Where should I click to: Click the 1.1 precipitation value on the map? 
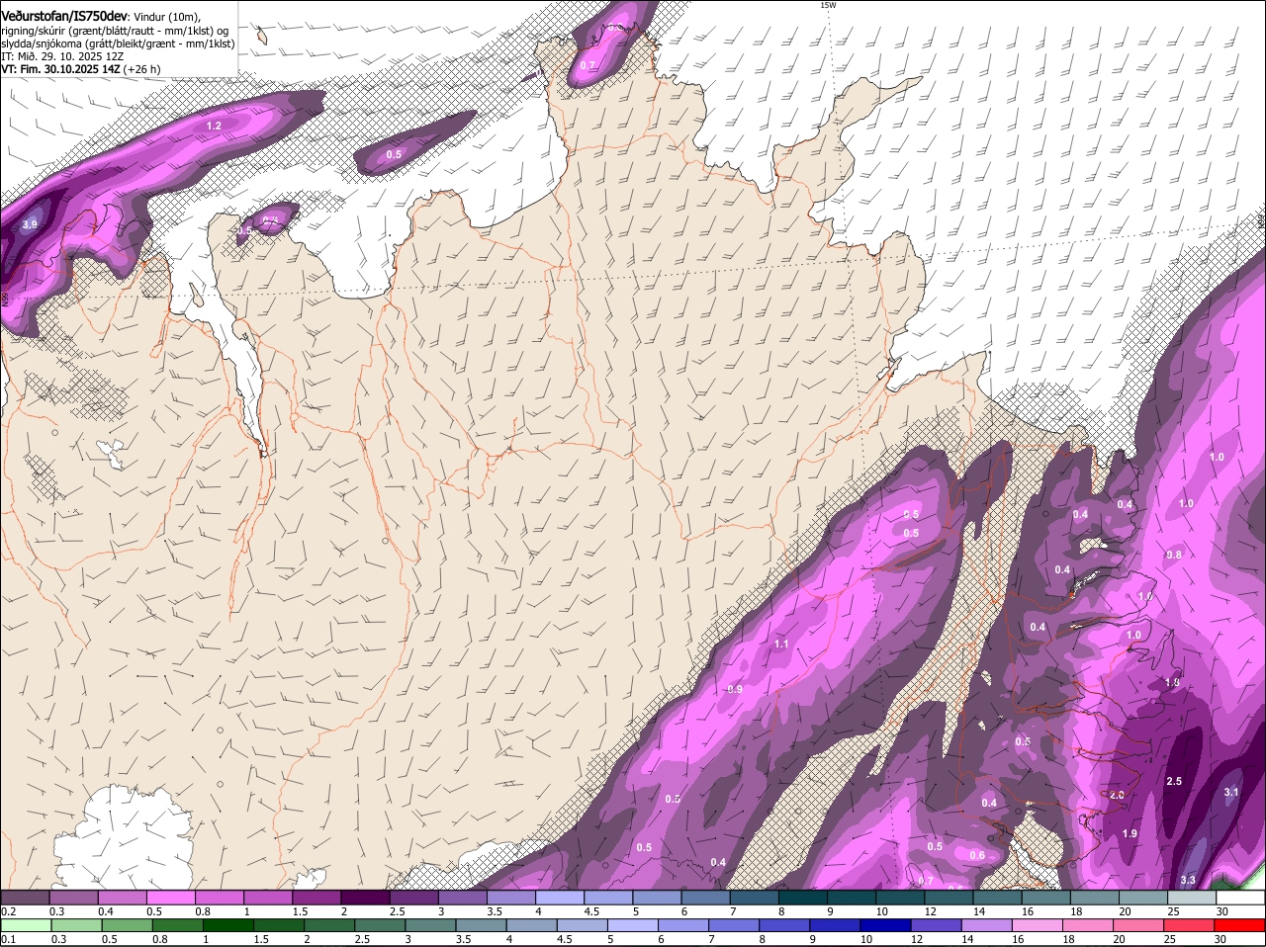tap(781, 644)
